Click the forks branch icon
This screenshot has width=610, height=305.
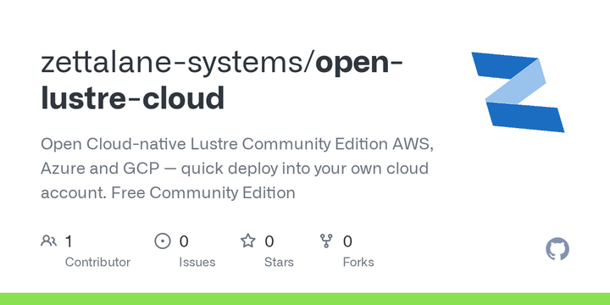[326, 241]
